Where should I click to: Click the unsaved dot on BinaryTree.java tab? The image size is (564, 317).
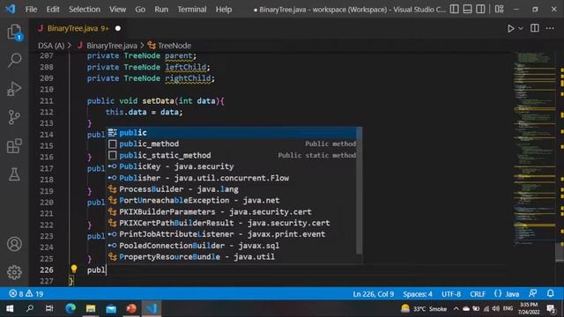pyautogui.click(x=118, y=28)
